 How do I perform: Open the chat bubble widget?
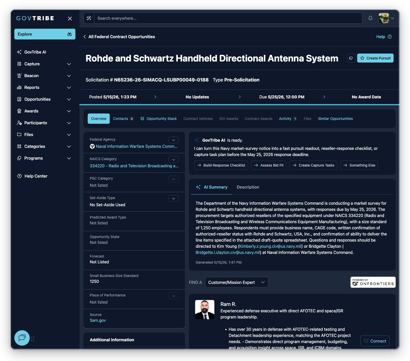click(x=22, y=338)
